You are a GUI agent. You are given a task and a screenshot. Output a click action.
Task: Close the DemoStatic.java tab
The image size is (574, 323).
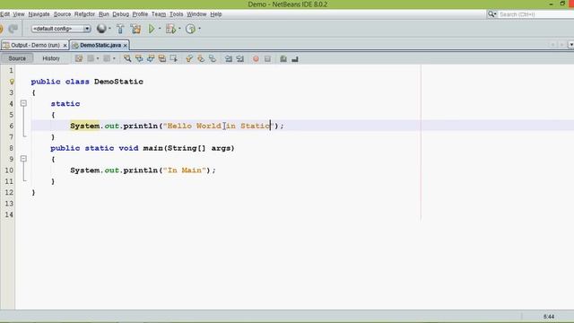(126, 46)
